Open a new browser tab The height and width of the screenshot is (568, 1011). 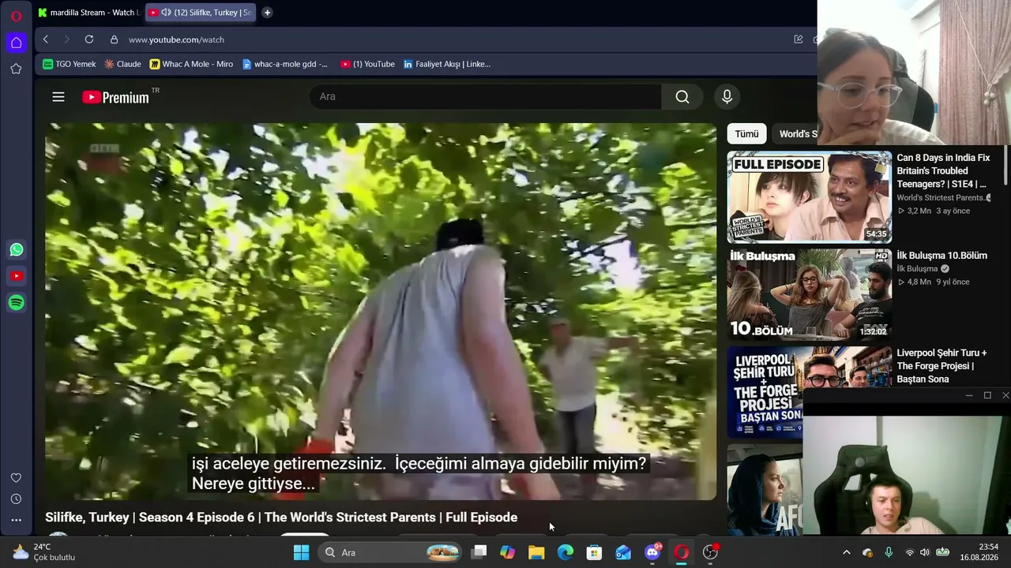pos(267,13)
